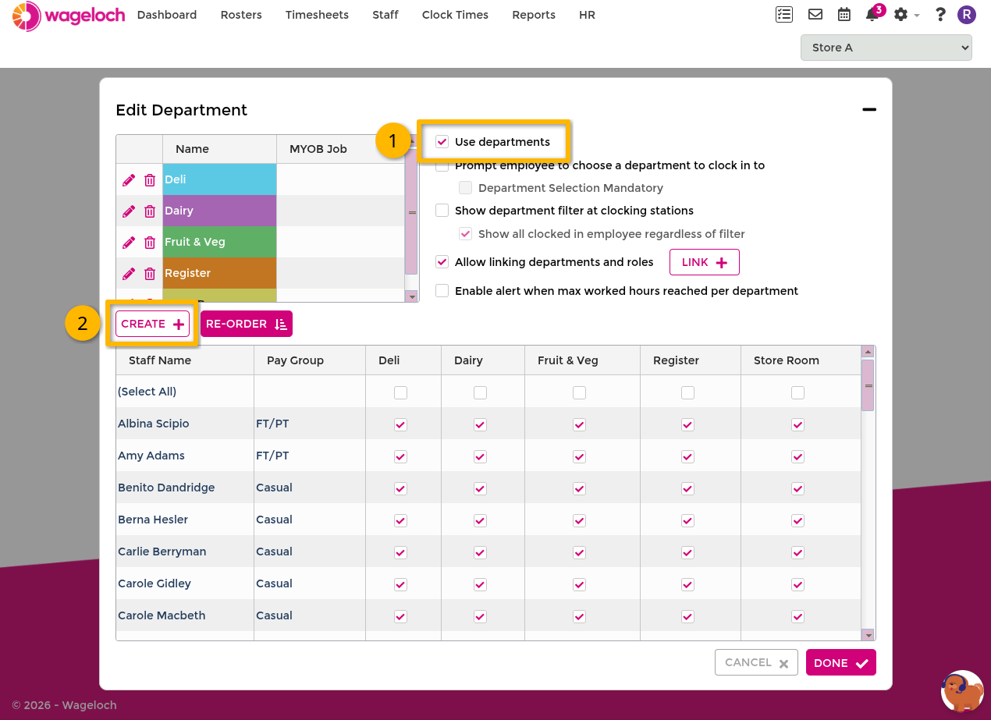Click the CREATE department button
Screen dimensions: 991x720
pyautogui.click(x=152, y=324)
